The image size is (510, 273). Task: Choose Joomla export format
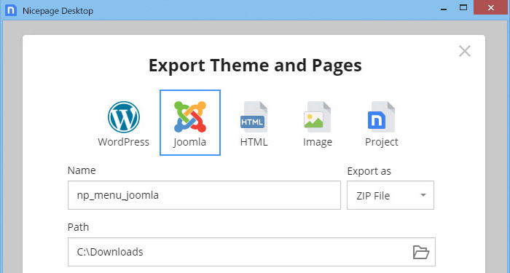pyautogui.click(x=190, y=123)
